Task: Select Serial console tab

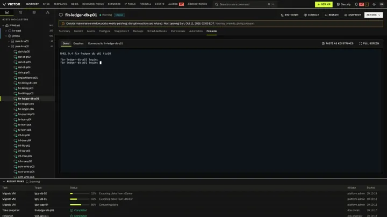Action: point(66,43)
